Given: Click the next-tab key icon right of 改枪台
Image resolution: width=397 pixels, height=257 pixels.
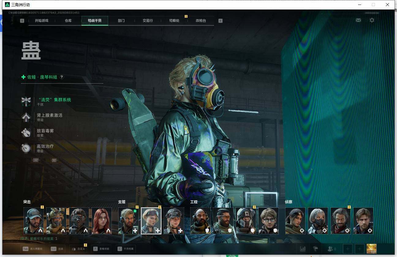Looking at the screenshot, I should pos(220,21).
